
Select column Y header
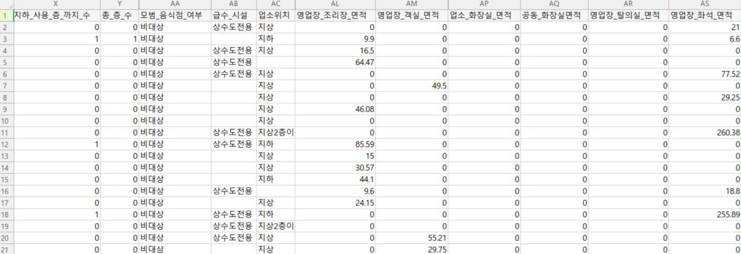pos(119,4)
